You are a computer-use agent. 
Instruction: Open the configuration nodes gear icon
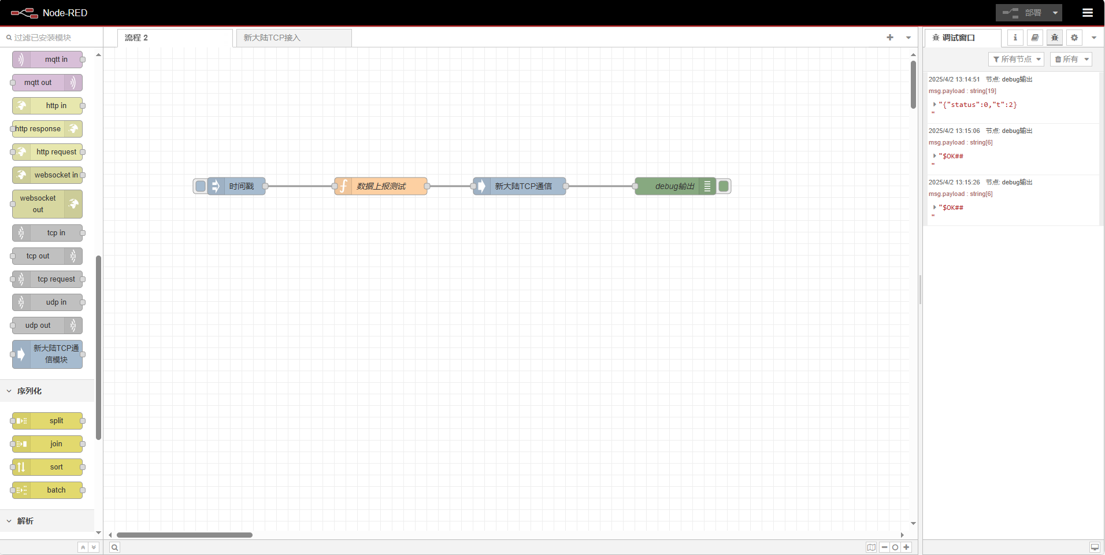pyautogui.click(x=1074, y=38)
